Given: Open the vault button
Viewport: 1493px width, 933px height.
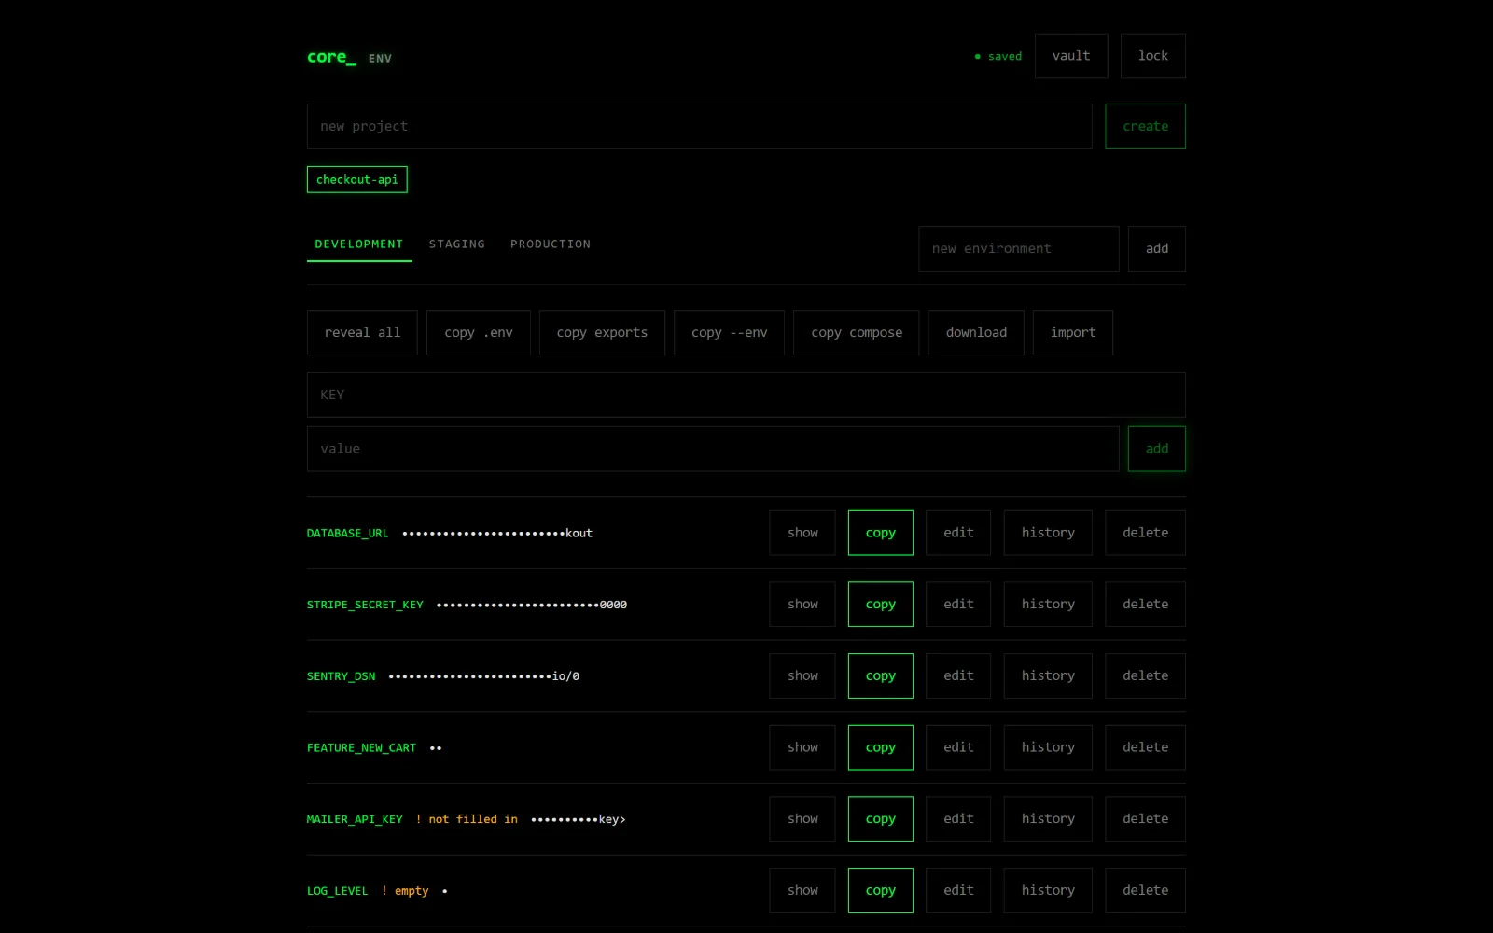Looking at the screenshot, I should click(1071, 56).
